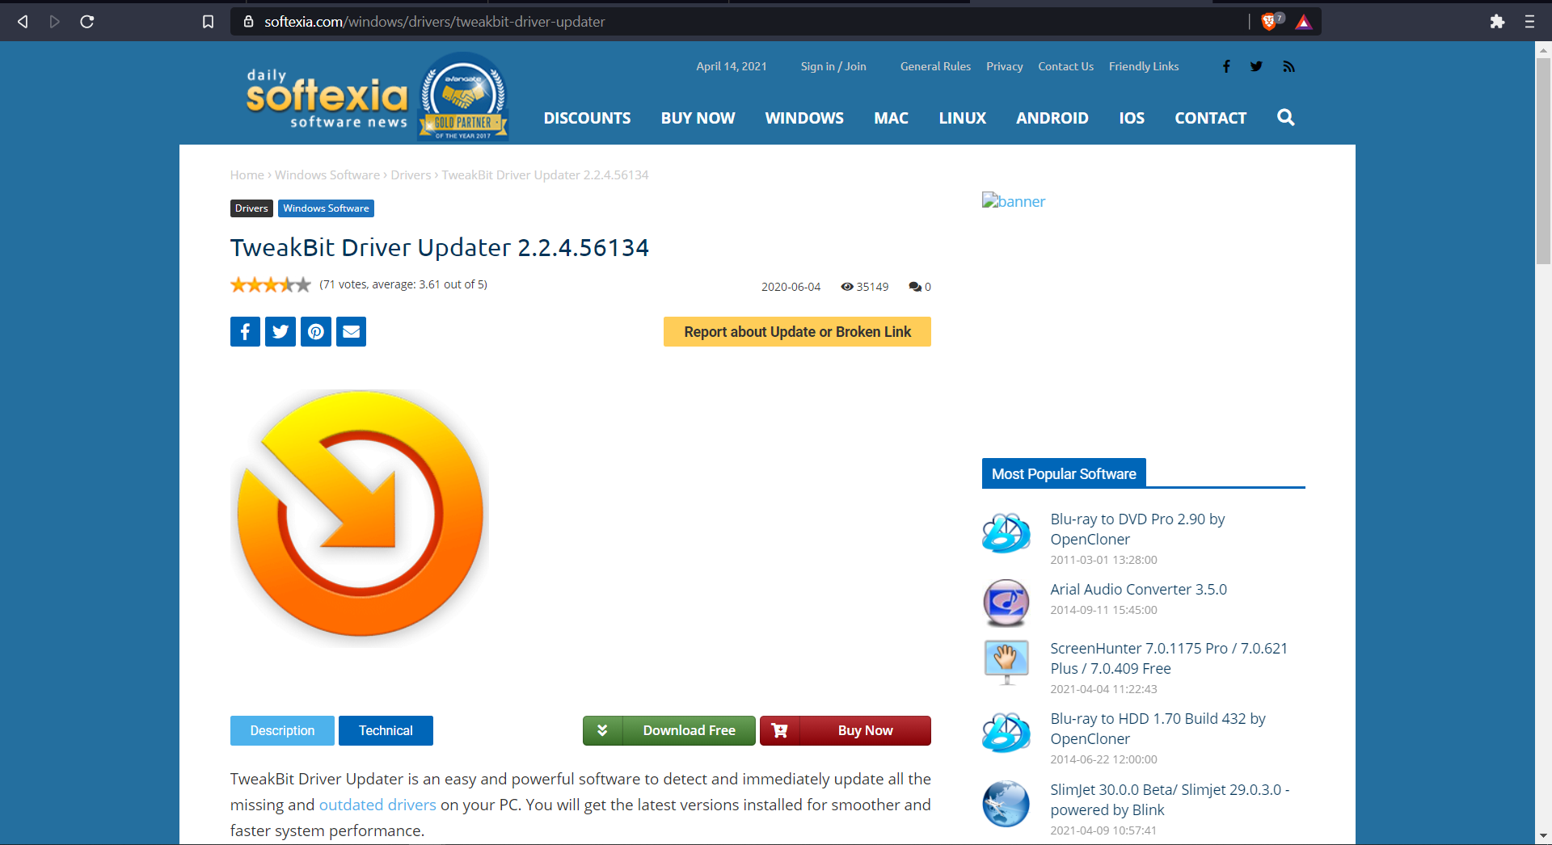
Task: Click the comments count icon
Action: tap(914, 287)
